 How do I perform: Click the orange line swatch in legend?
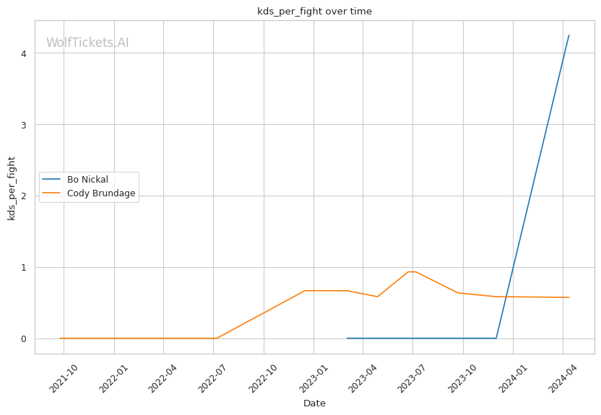pos(52,193)
